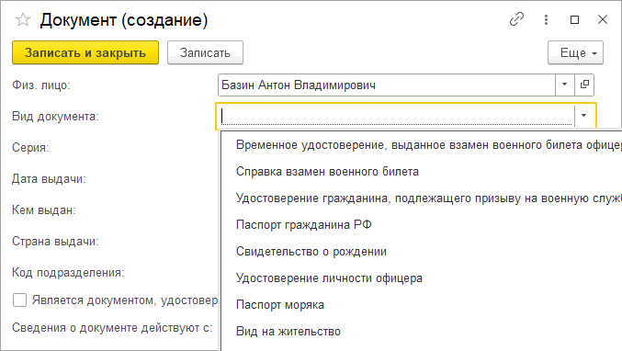Viewport: 622px width, 351px height.
Task: Copy link to document via chain icon
Action: pos(516,19)
